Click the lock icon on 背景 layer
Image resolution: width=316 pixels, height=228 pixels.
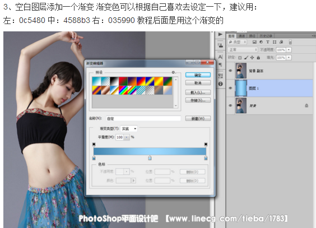tap(306, 105)
